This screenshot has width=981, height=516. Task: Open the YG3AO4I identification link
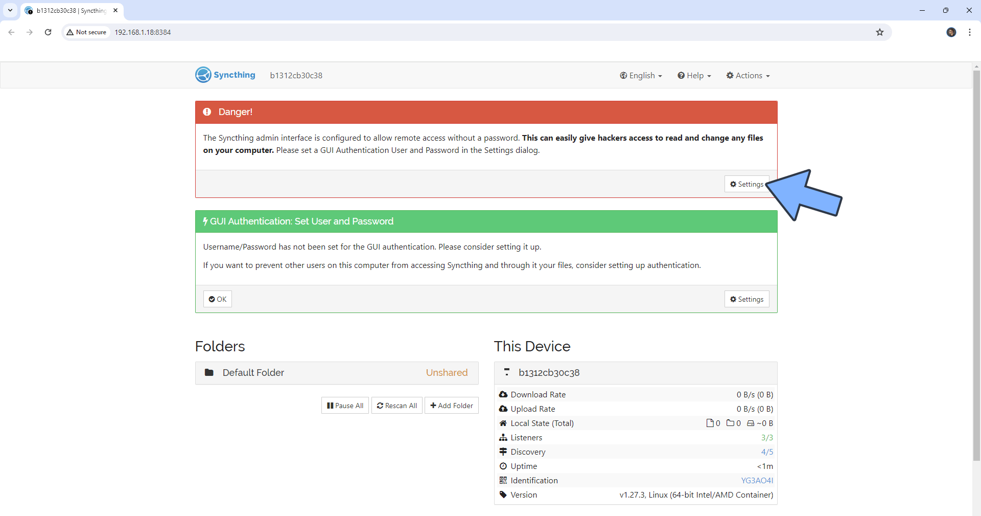click(x=757, y=481)
